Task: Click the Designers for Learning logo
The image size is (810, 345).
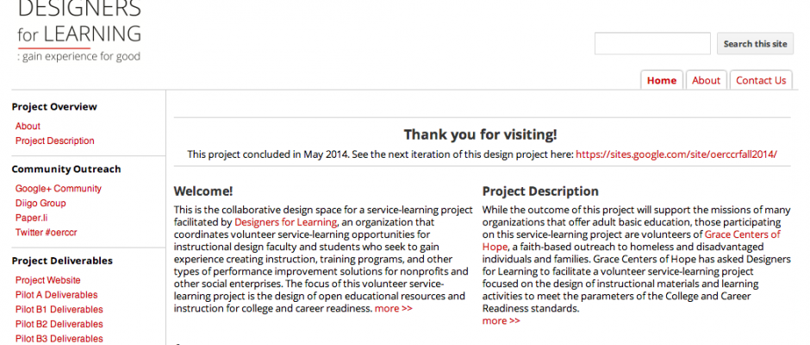Action: [x=78, y=32]
